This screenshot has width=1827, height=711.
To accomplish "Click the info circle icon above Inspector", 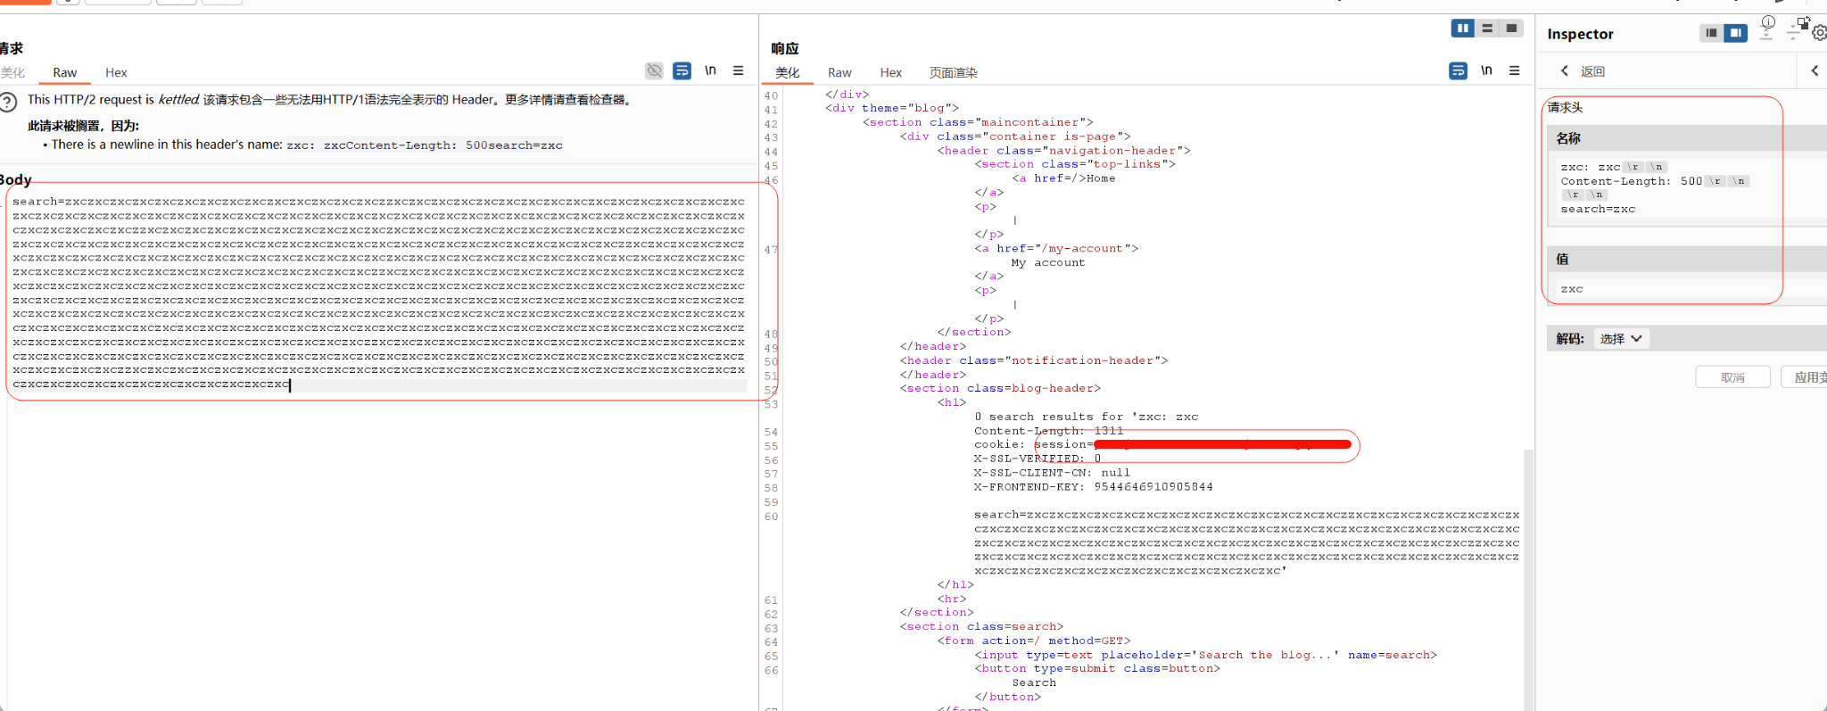I will [1768, 21].
